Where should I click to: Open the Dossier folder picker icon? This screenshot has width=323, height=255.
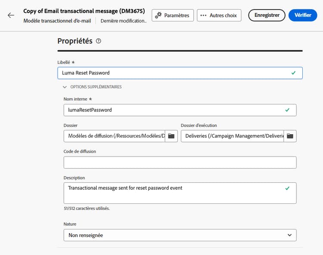tap(171, 136)
